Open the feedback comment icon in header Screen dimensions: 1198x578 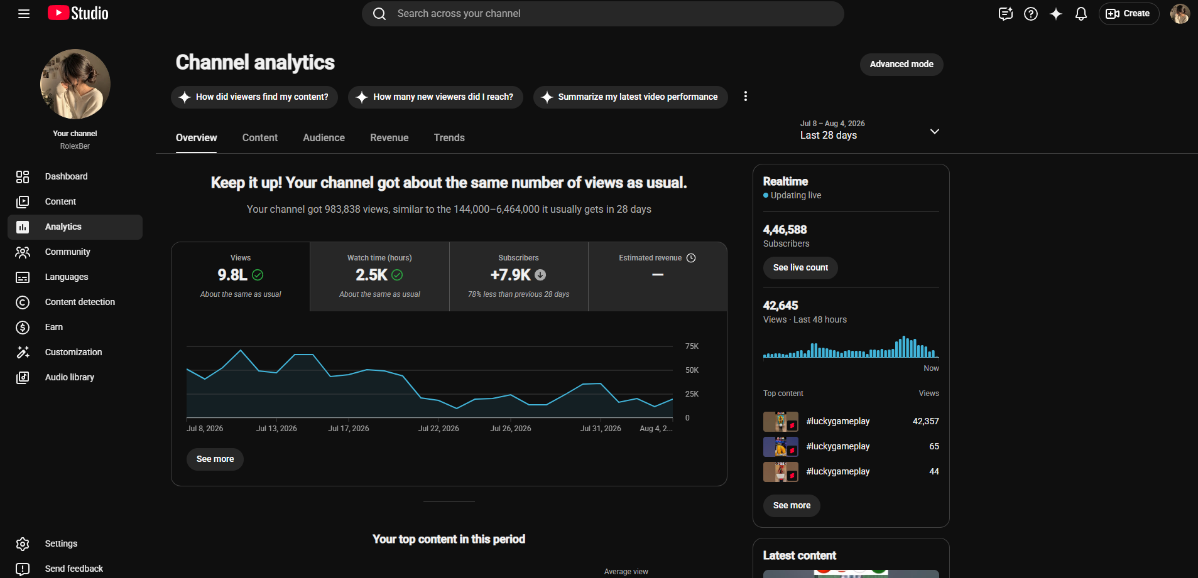click(1006, 14)
